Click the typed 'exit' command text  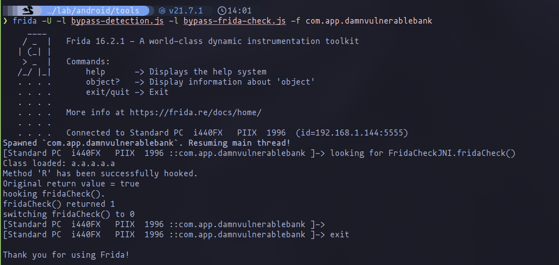[x=340, y=234]
